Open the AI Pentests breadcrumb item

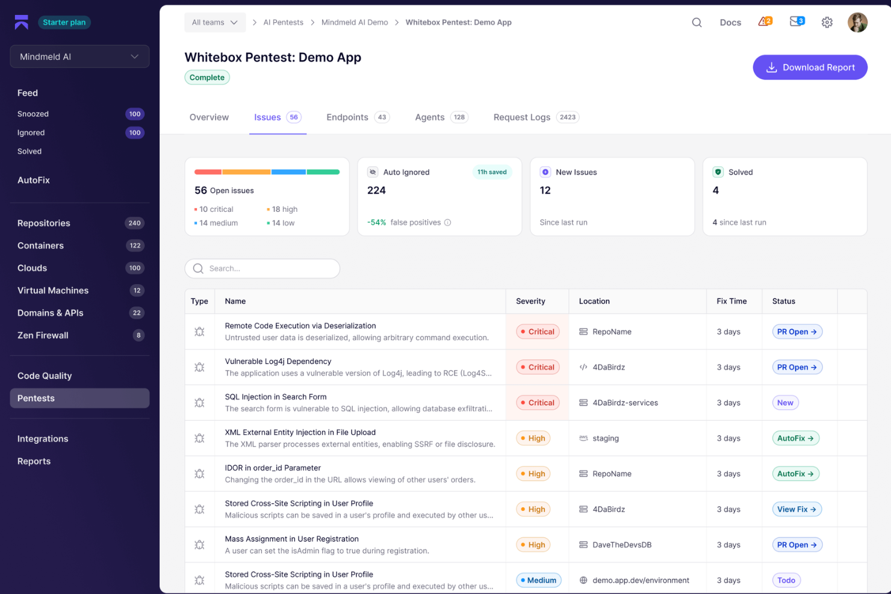click(283, 22)
